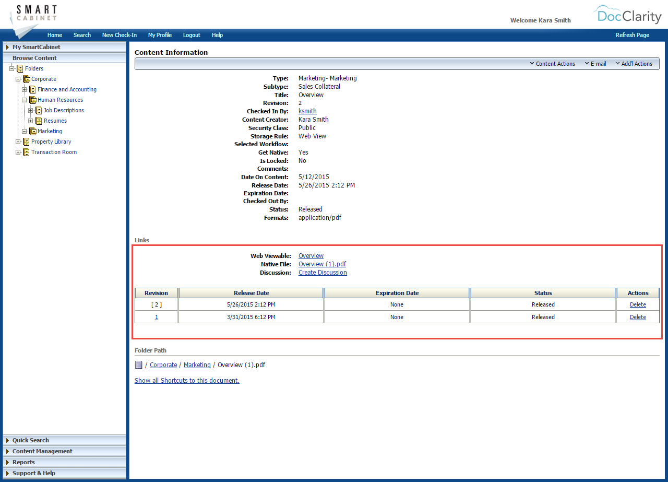Click the document icon in Folder Path
Viewport: 668px width, 482px height.
point(138,365)
